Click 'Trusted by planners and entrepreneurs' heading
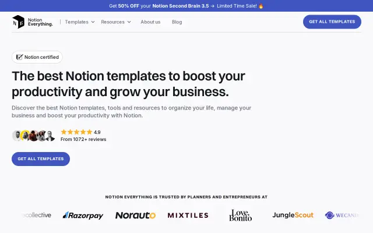The height and width of the screenshot is (233, 373). pyautogui.click(x=186, y=197)
